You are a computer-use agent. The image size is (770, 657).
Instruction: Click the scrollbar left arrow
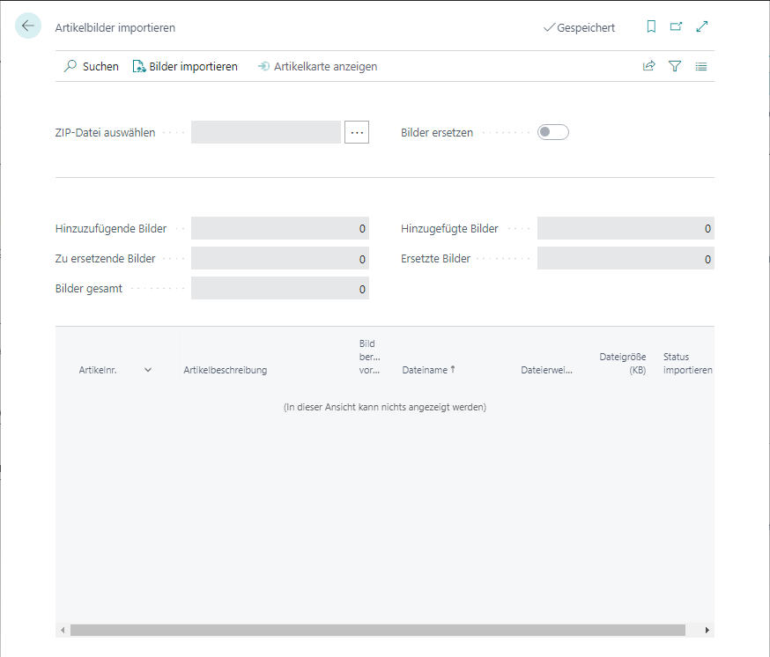(x=63, y=630)
